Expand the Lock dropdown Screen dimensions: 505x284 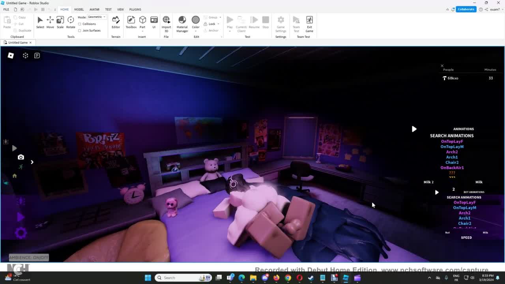pos(220,24)
